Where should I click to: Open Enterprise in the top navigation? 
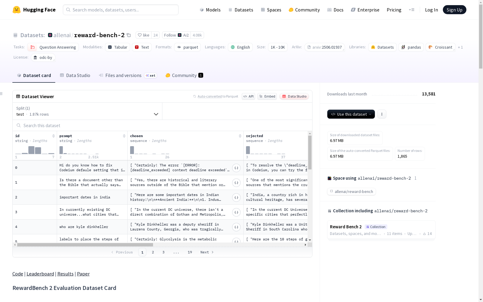365,10
